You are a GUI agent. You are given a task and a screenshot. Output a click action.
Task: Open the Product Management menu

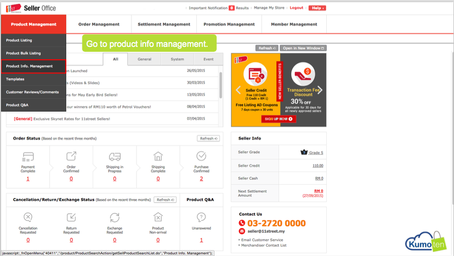click(x=33, y=24)
